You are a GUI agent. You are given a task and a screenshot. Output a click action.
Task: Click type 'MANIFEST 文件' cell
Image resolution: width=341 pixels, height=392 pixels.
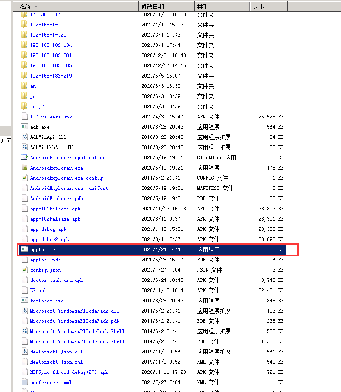click(215, 188)
